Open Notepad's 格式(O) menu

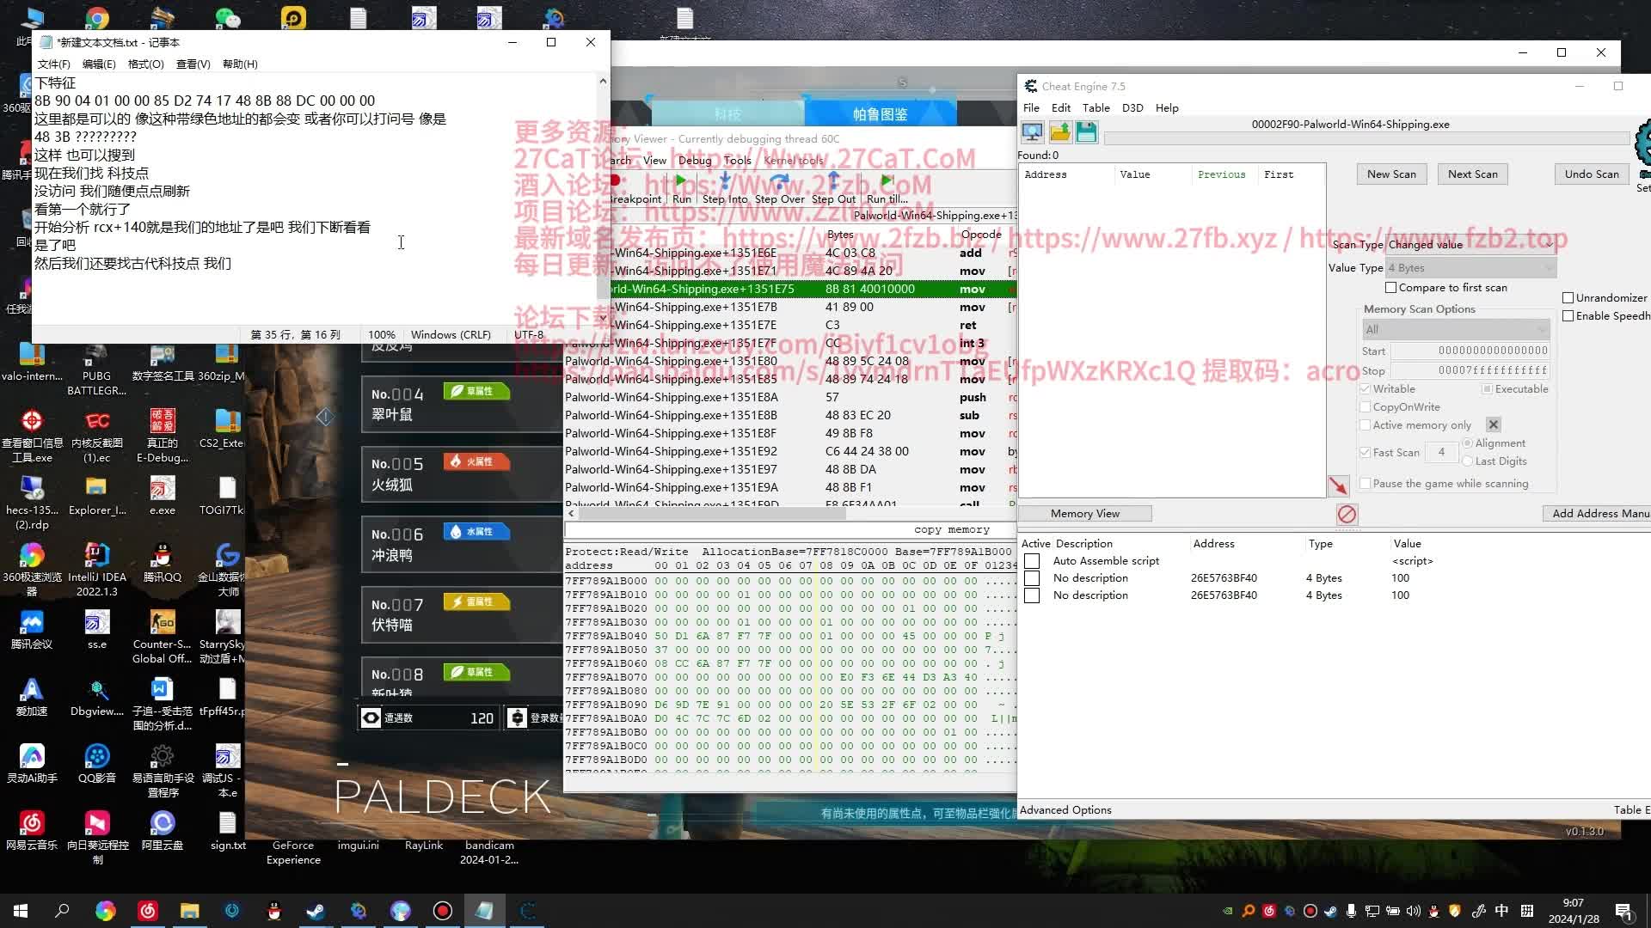point(145,64)
